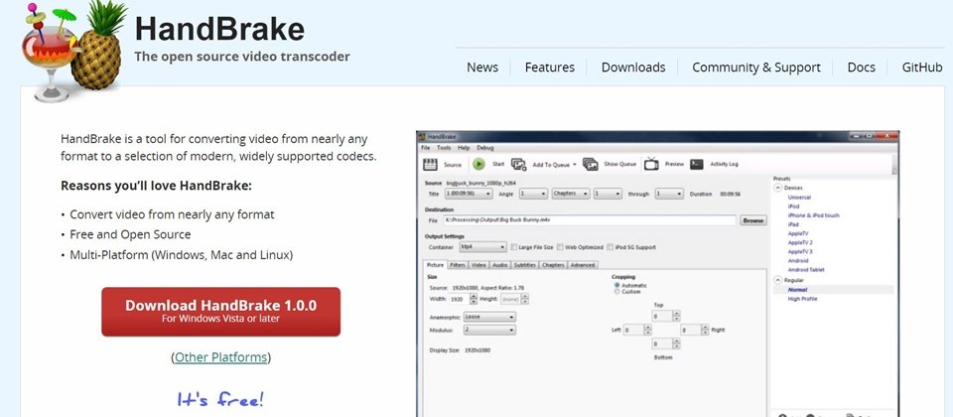Screen dimensions: 953x417
Task: Open the Activity Log terminal icon
Action: (x=697, y=164)
